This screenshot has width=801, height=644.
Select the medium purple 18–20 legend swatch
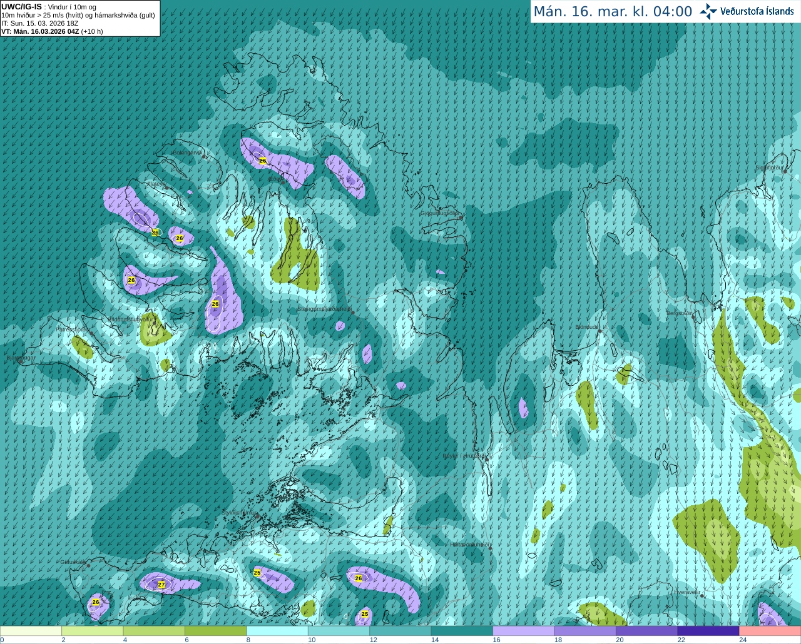[585, 631]
